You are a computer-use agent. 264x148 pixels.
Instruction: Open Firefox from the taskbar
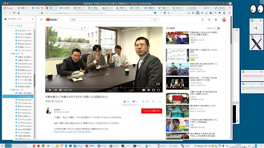[x=39, y=146]
